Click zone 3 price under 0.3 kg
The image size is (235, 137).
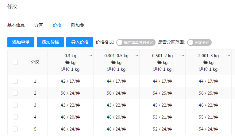pyautogui.click(x=70, y=105)
